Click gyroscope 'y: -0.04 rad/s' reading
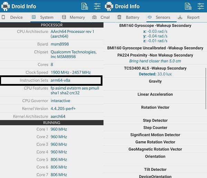Viewport: 207px width, 178px height. 155,36
